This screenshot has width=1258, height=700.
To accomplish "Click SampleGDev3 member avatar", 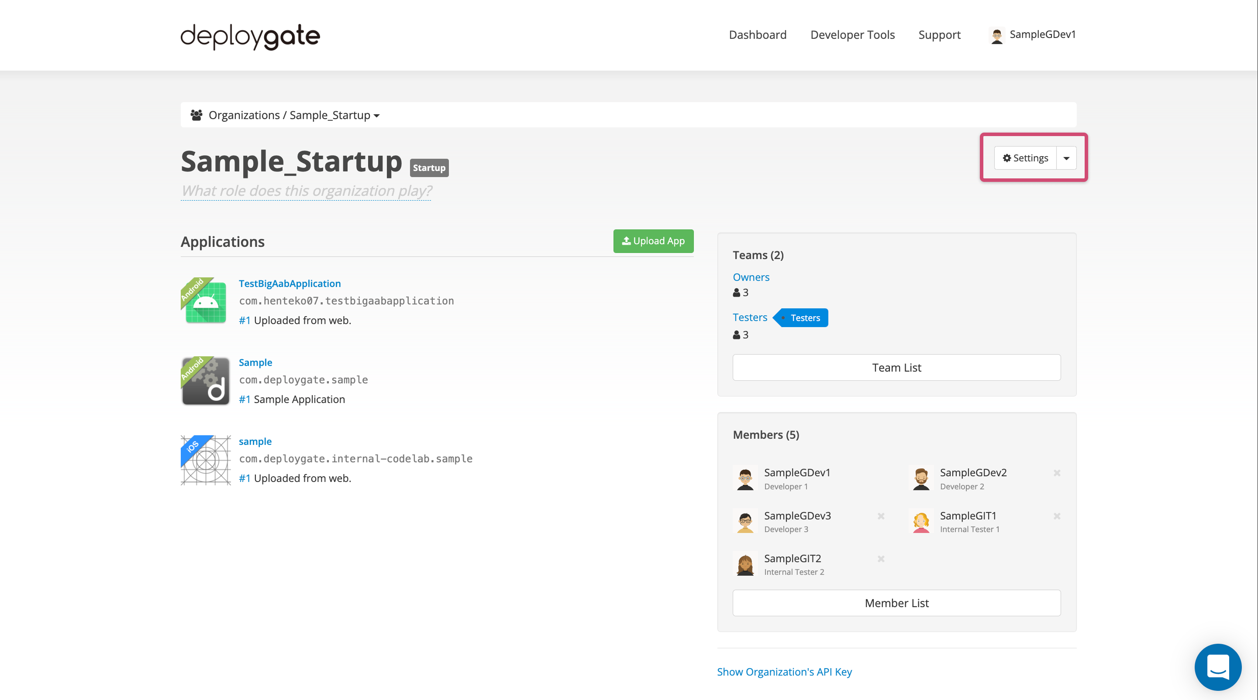I will [745, 521].
